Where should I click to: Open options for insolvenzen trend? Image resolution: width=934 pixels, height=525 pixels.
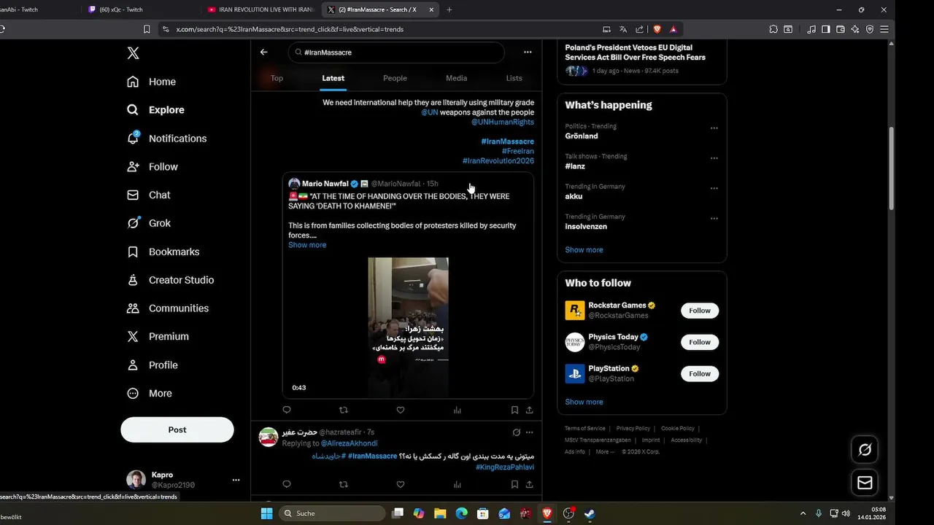pyautogui.click(x=714, y=218)
